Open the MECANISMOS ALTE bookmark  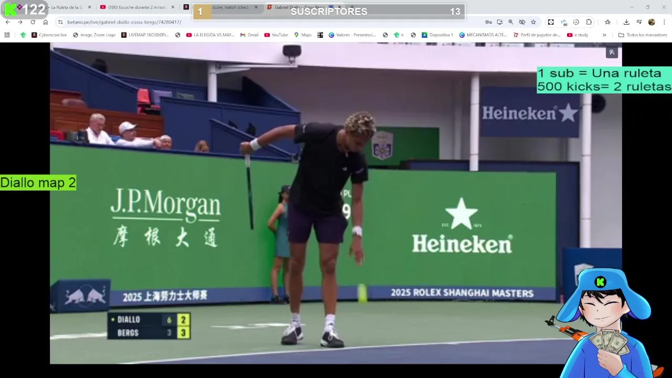484,35
